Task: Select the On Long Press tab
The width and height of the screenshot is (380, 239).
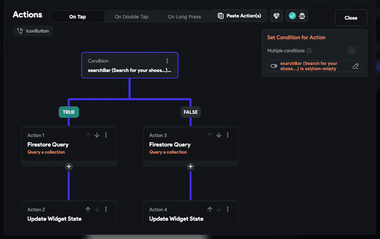Action: [x=184, y=16]
